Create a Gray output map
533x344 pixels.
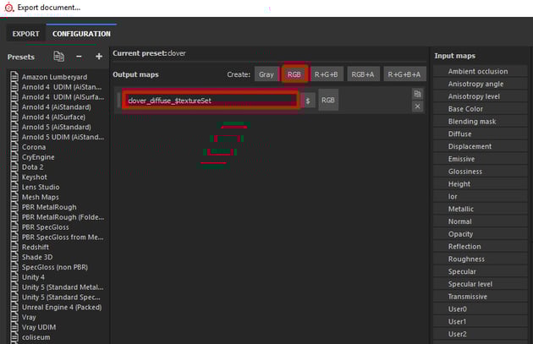pos(266,74)
